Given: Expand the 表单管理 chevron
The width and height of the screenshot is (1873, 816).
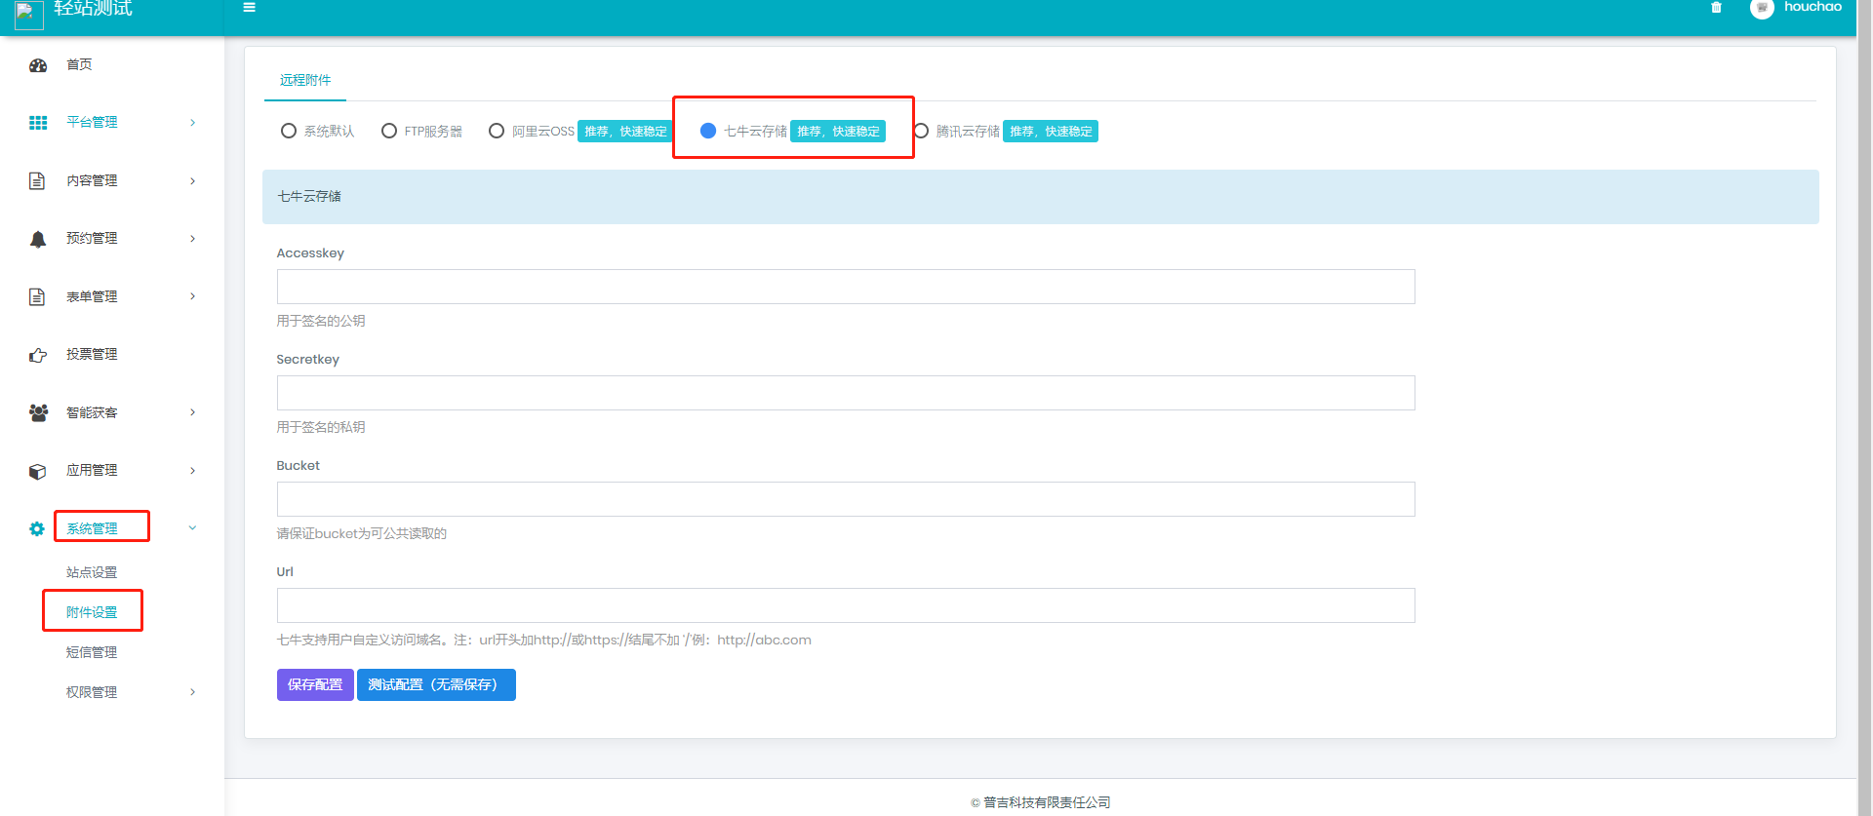Looking at the screenshot, I should (x=192, y=296).
